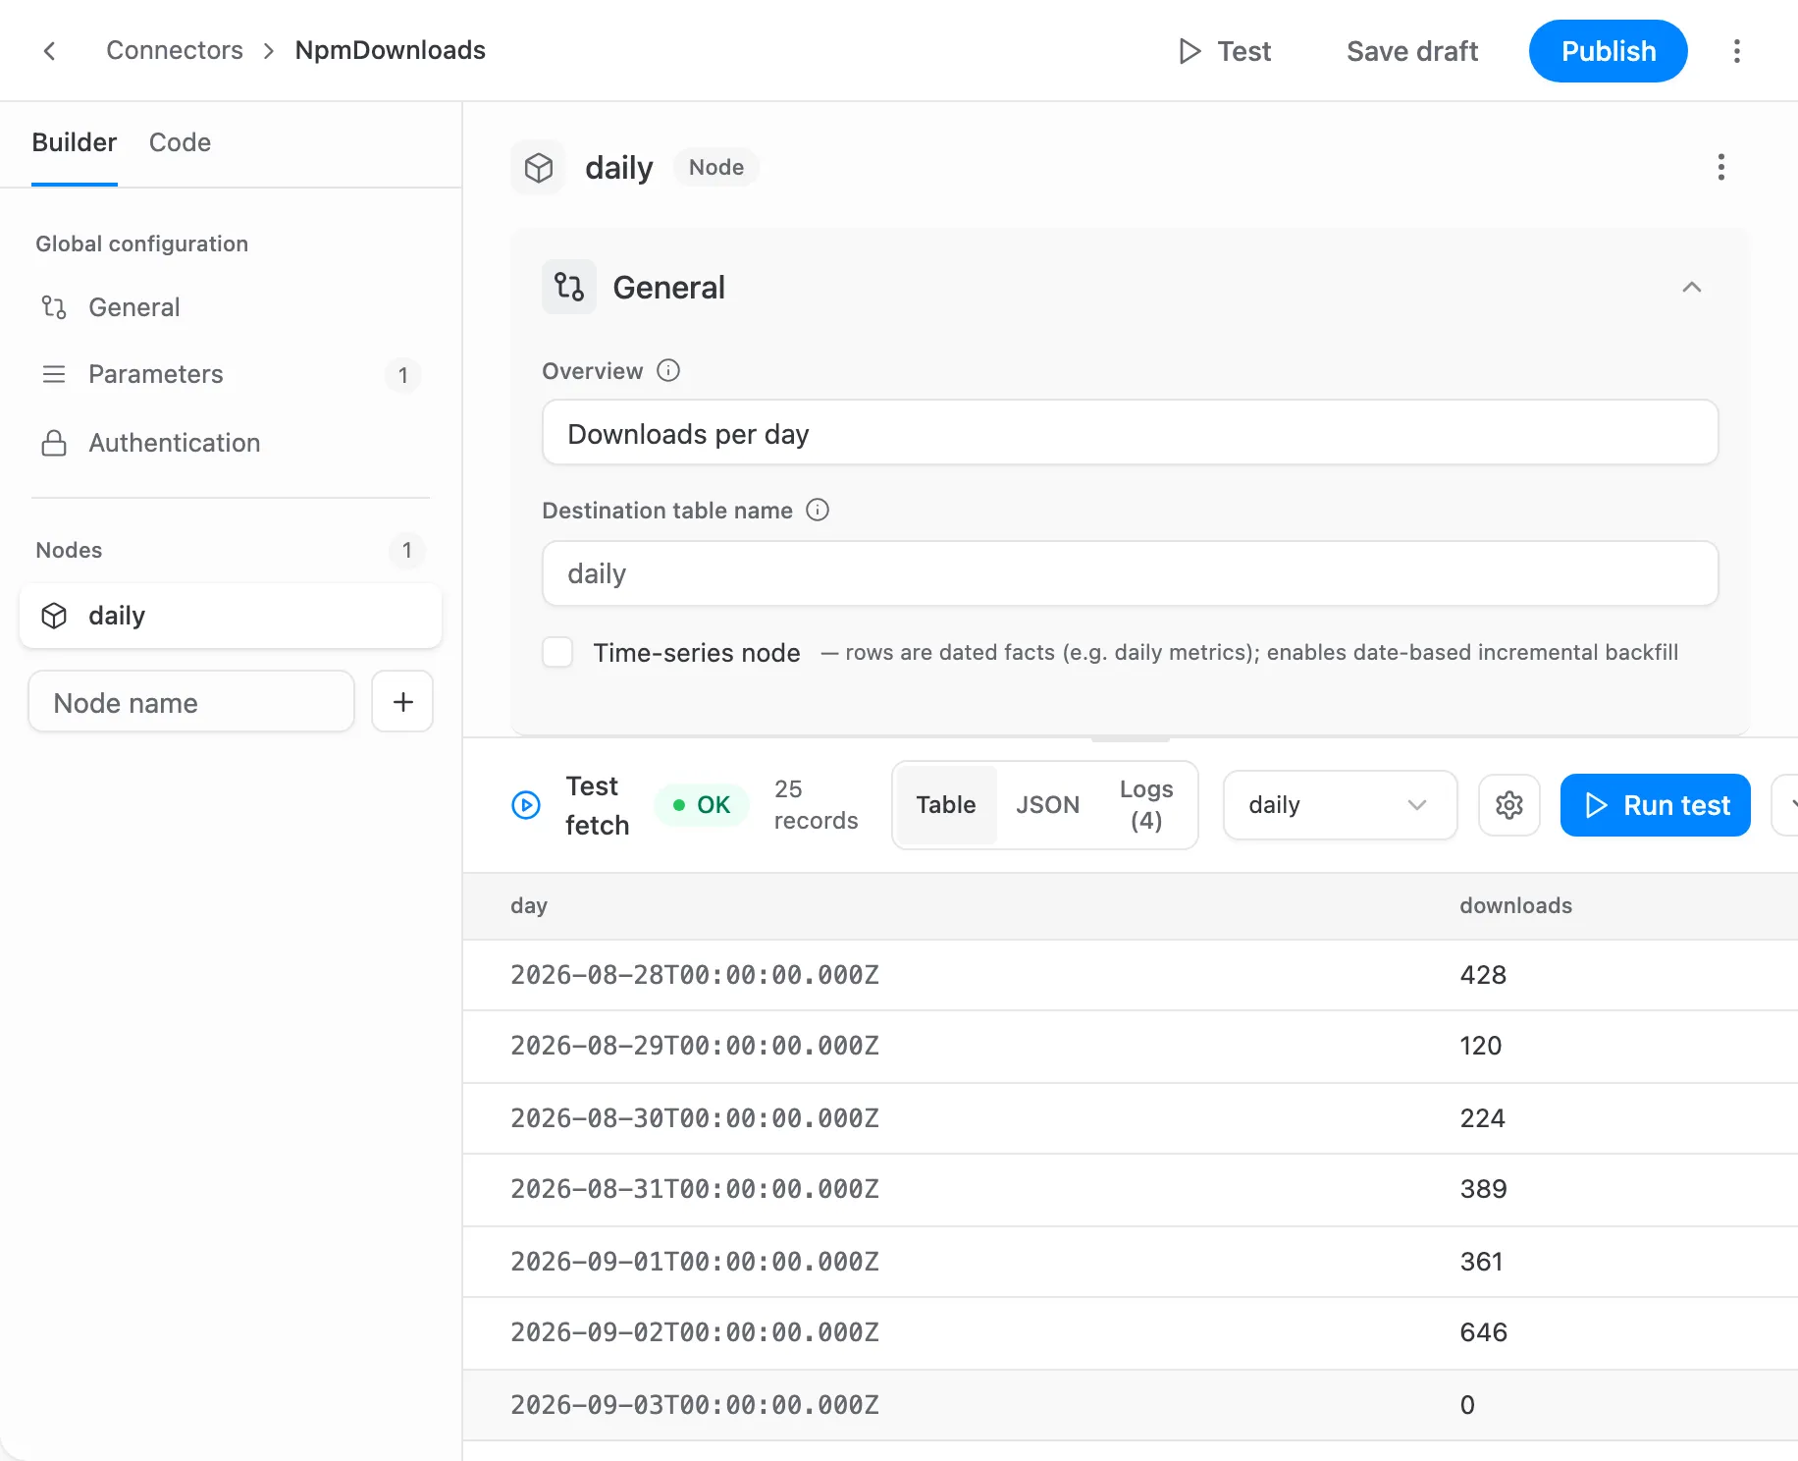This screenshot has height=1461, width=1798.
Task: Select the 2026-08-31 day cell
Action: pos(694,1189)
